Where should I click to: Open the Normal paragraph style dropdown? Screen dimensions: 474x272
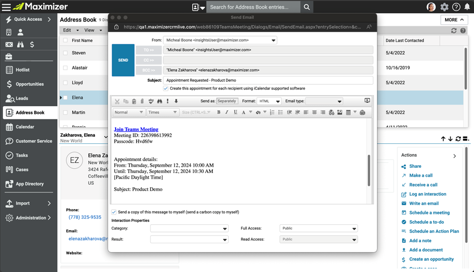(x=128, y=112)
